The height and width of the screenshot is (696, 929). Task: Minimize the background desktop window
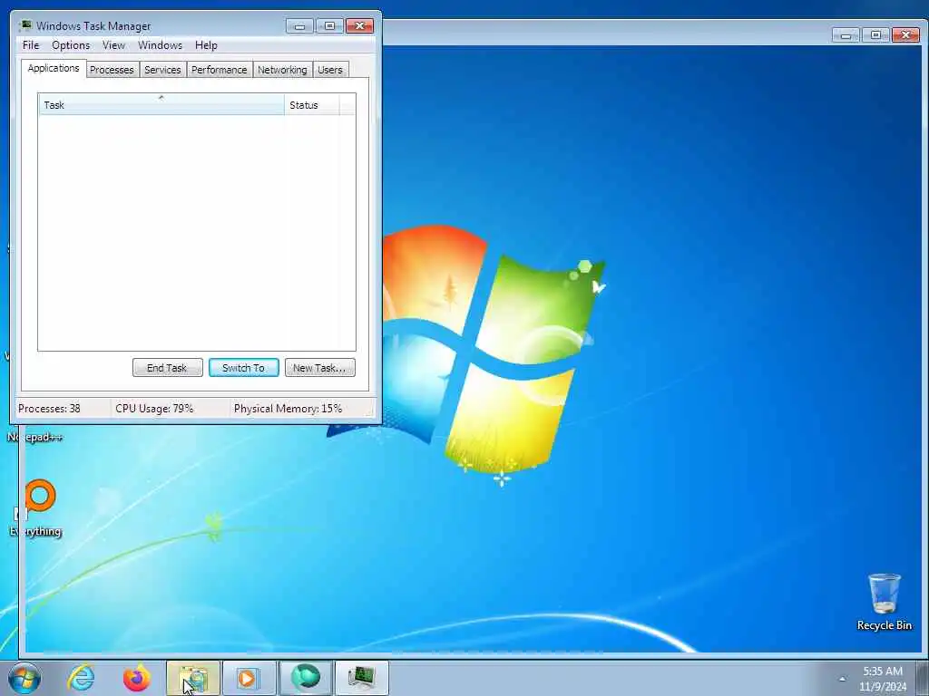tap(846, 35)
